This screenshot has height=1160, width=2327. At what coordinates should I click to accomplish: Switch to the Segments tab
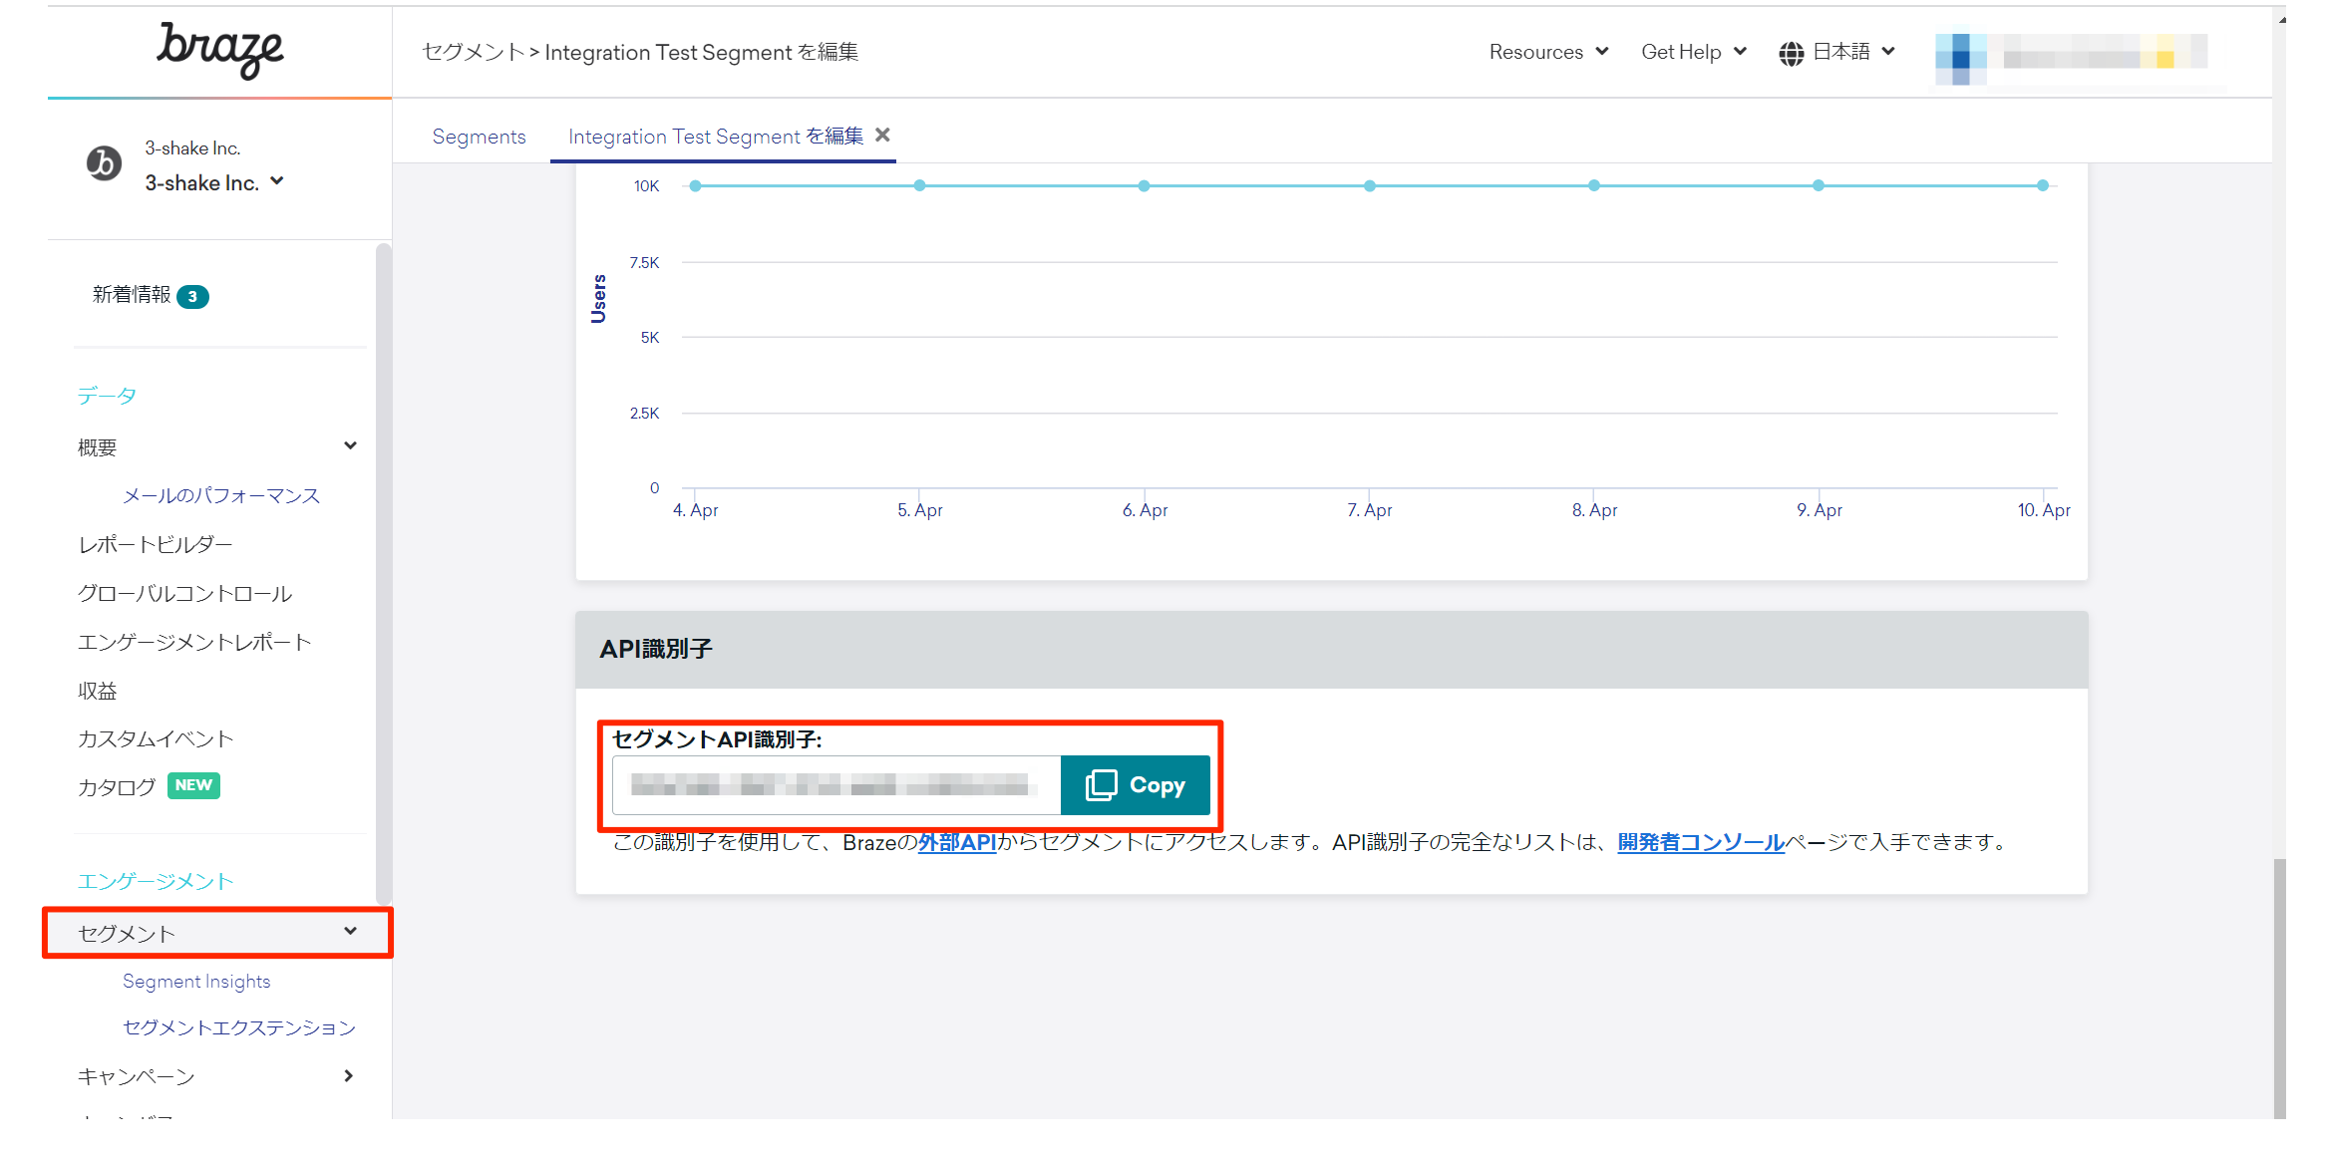click(x=479, y=137)
